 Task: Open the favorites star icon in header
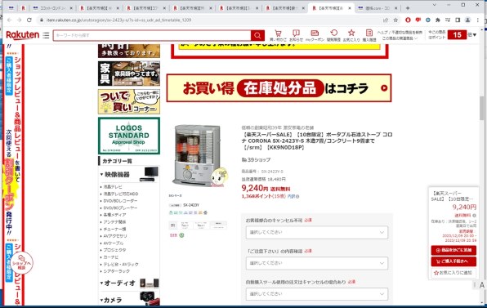coord(351,35)
